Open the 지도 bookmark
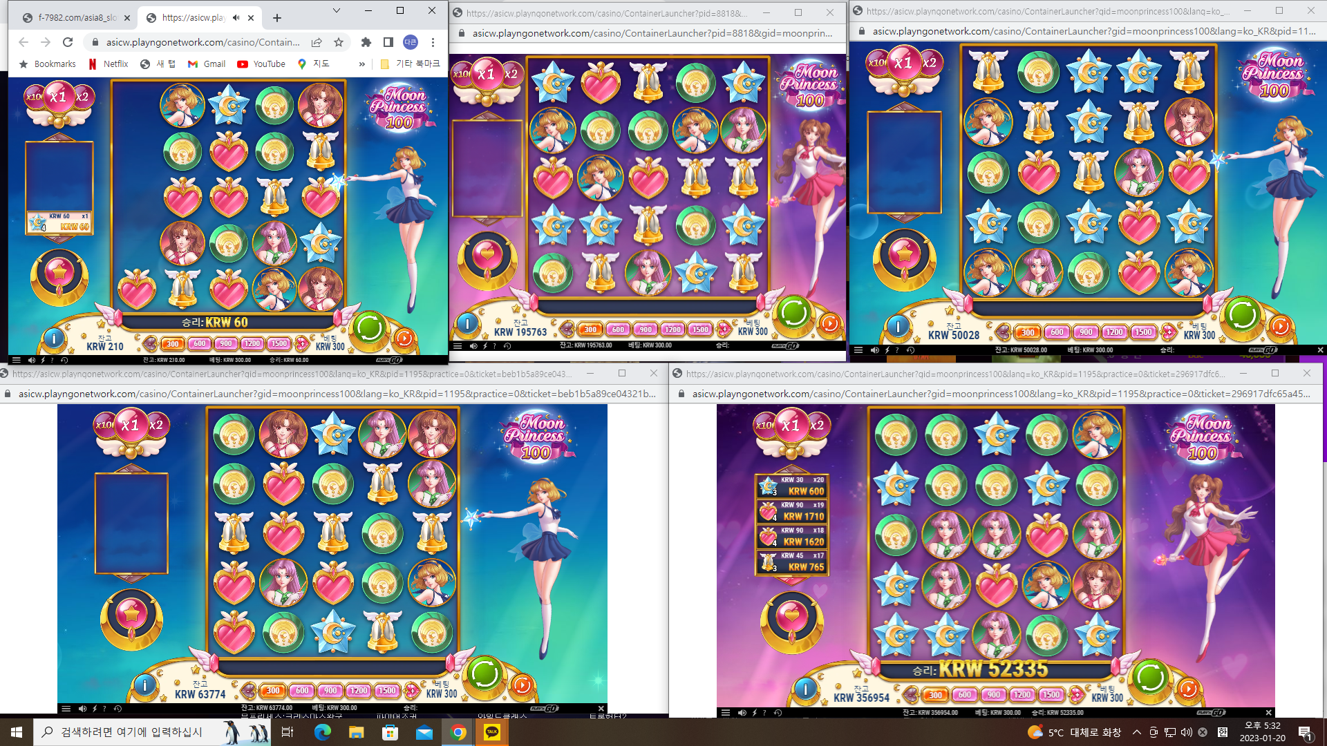 tap(314, 64)
